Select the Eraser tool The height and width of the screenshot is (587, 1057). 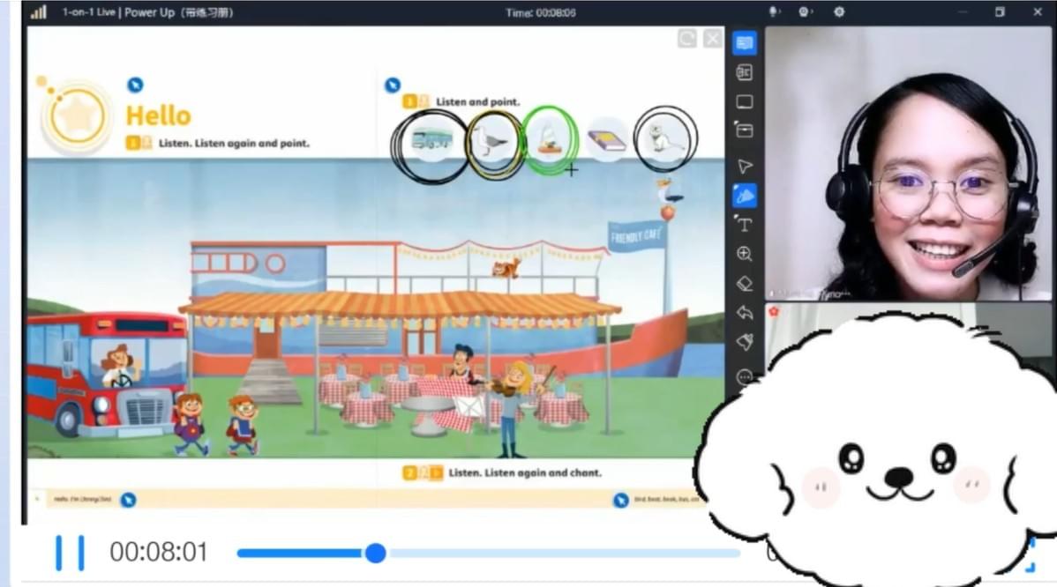pyautogui.click(x=744, y=284)
